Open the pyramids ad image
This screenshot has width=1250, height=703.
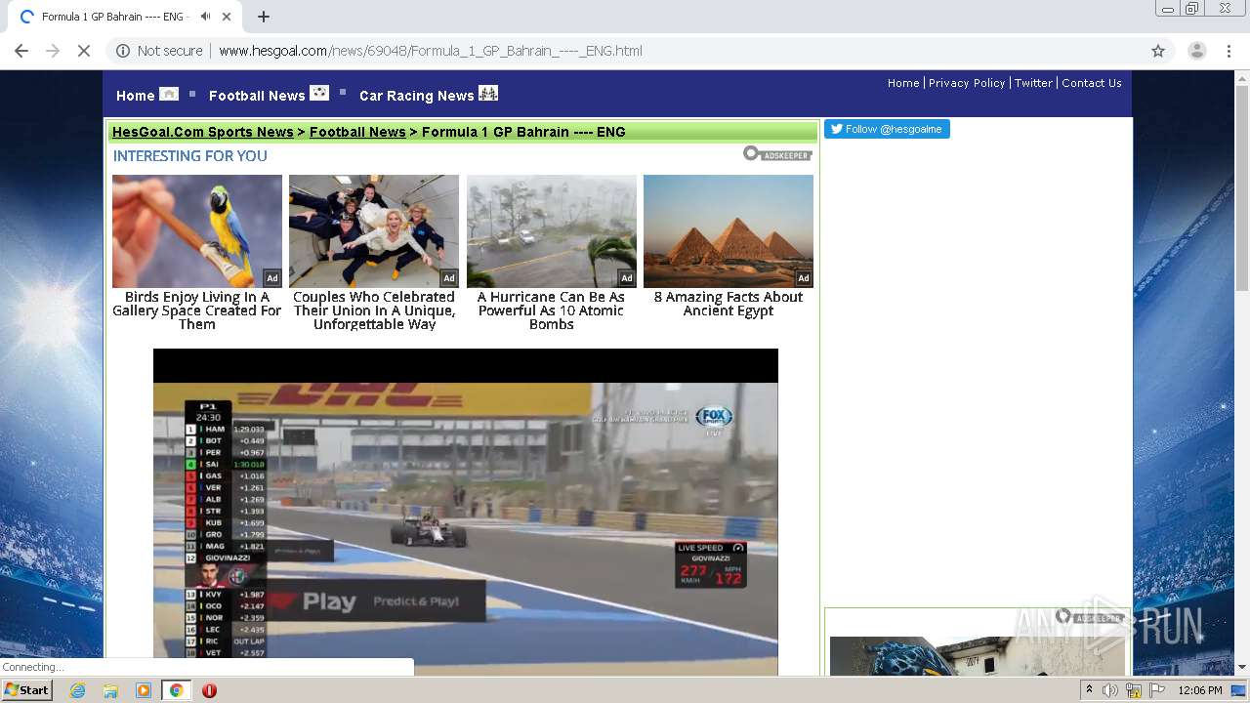pos(729,231)
